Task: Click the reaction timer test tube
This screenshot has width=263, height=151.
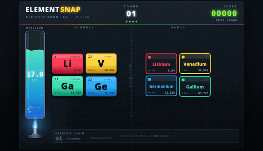Action: click(x=35, y=74)
